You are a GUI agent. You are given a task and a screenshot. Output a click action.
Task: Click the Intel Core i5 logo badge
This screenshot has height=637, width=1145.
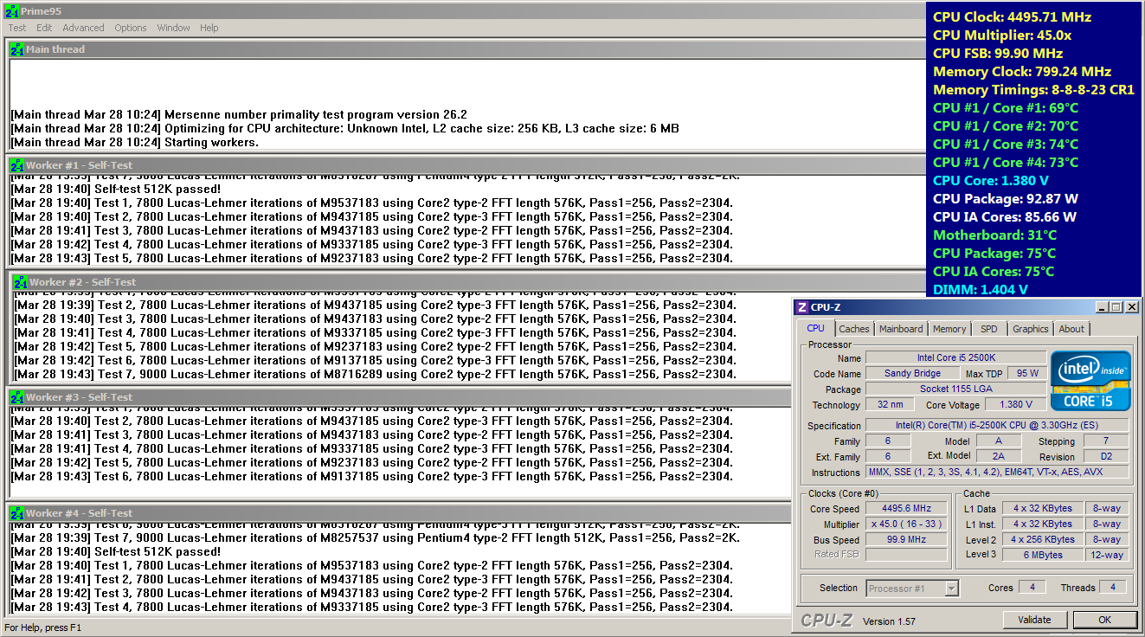pyautogui.click(x=1090, y=381)
